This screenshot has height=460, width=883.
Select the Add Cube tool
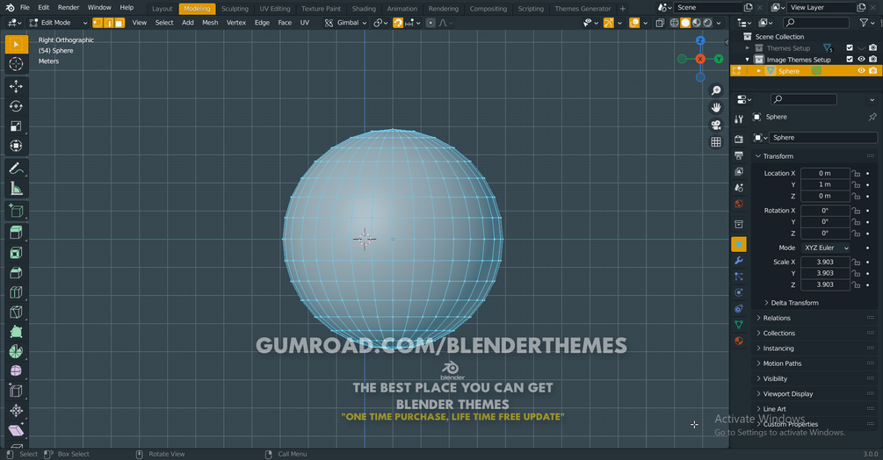pos(17,211)
